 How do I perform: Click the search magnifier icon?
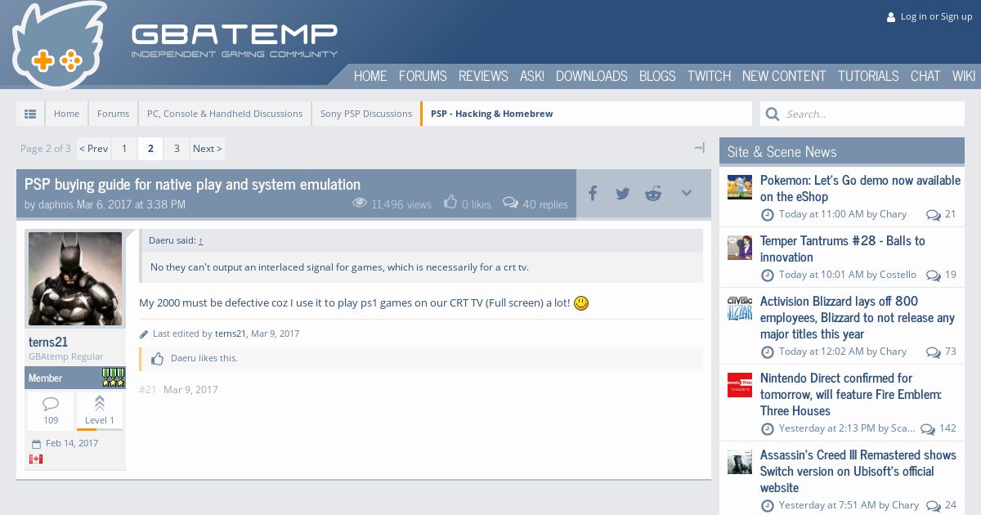pos(773,114)
